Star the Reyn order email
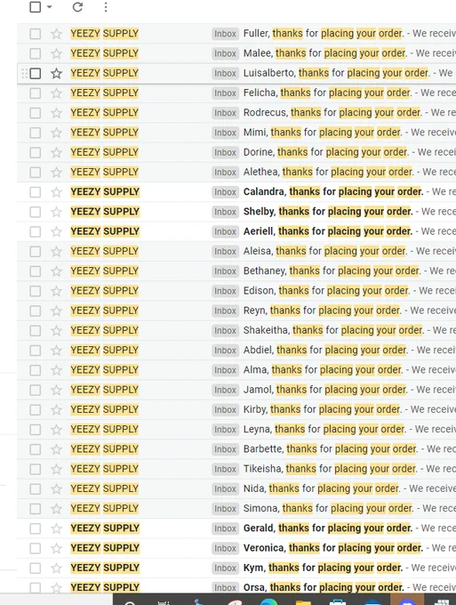Screen dimensions: 456x605 coord(56,311)
